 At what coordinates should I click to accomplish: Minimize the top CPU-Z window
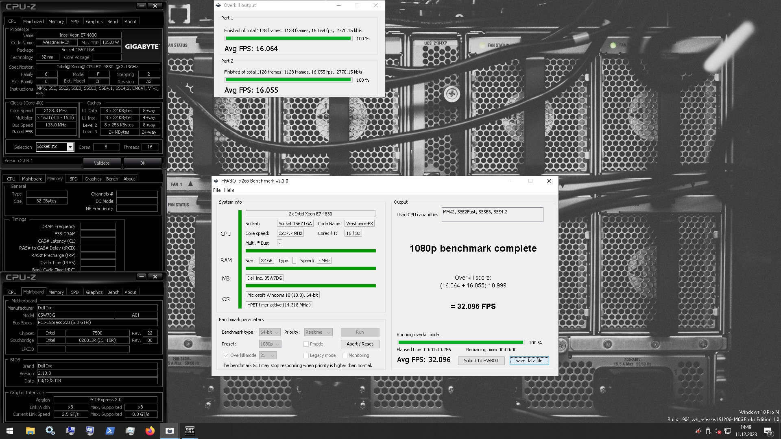[x=141, y=6]
